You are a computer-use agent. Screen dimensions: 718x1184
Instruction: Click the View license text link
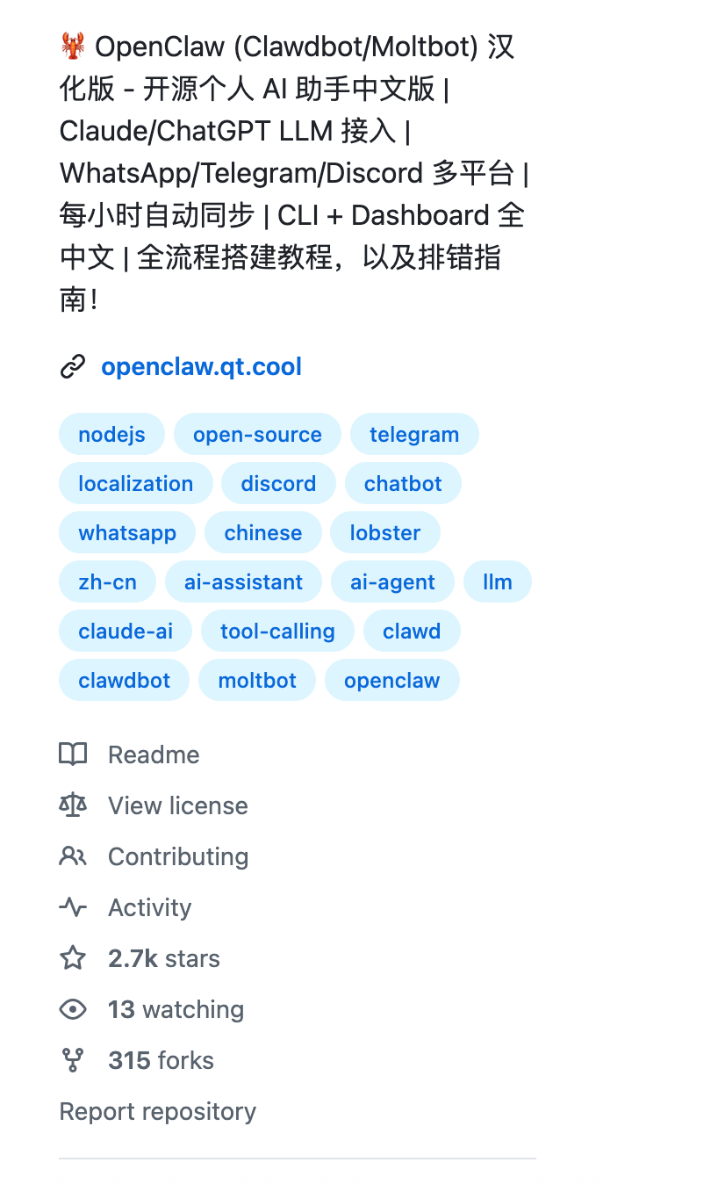pos(177,805)
